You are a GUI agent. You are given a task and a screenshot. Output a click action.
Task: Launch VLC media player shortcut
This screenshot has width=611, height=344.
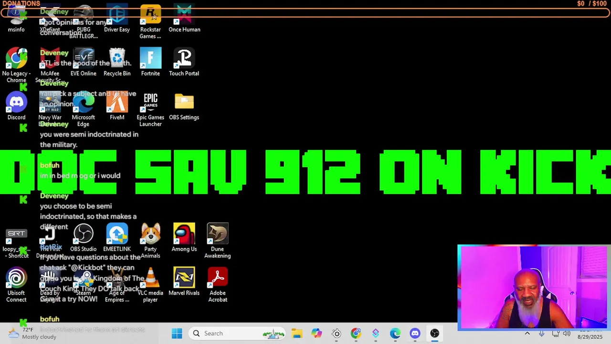(x=150, y=285)
